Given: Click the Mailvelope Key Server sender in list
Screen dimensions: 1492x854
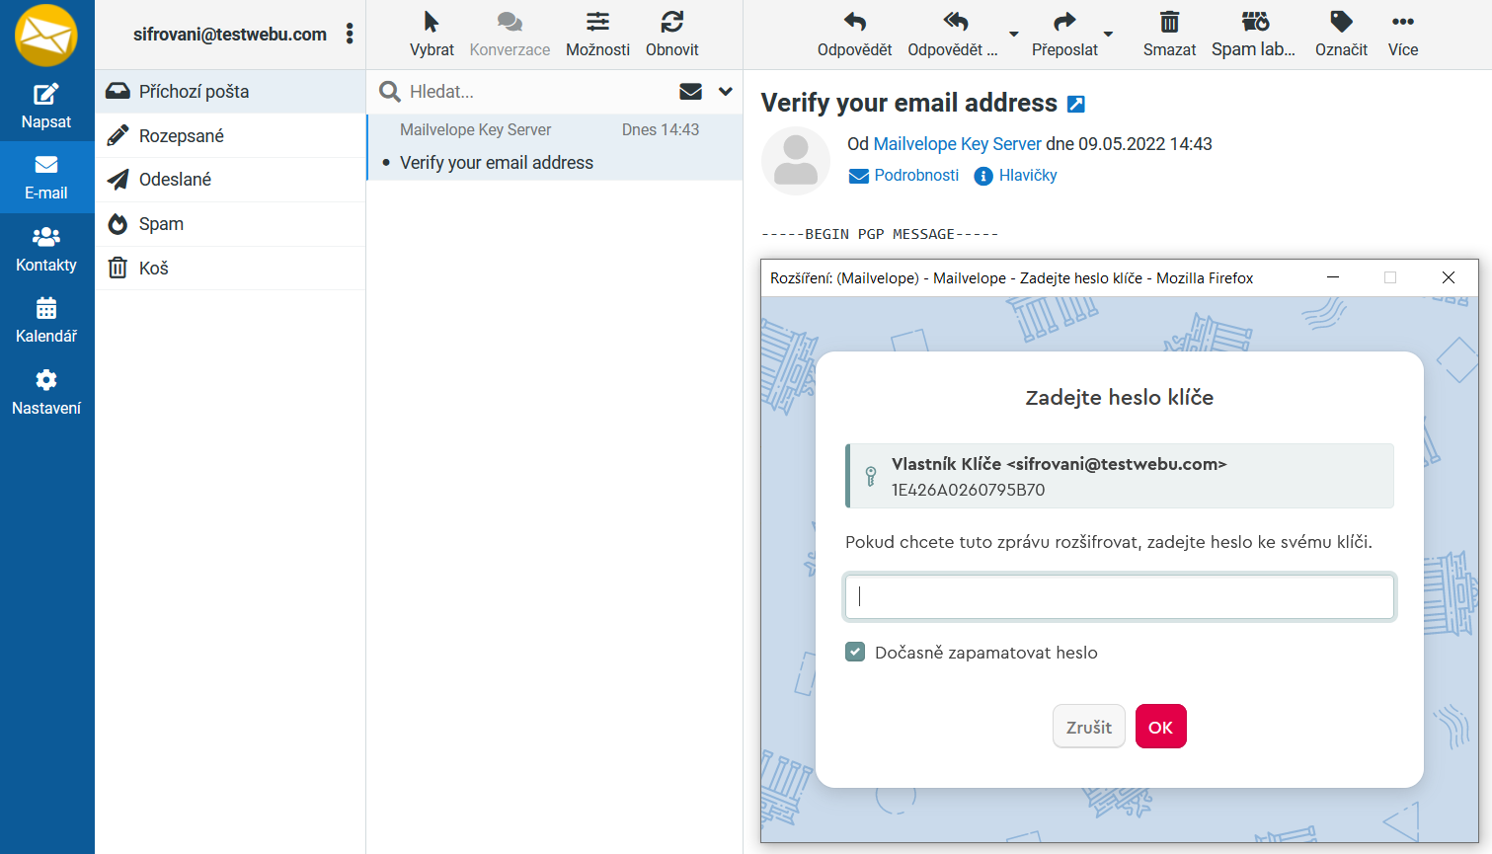Looking at the screenshot, I should [476, 130].
